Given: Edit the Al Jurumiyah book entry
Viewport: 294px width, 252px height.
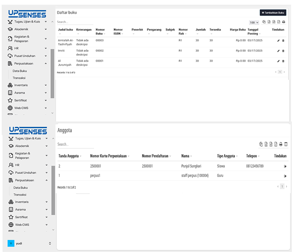Looking at the screenshot, I should pyautogui.click(x=278, y=61).
